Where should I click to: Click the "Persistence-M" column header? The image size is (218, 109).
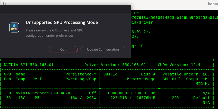(x=81, y=74)
